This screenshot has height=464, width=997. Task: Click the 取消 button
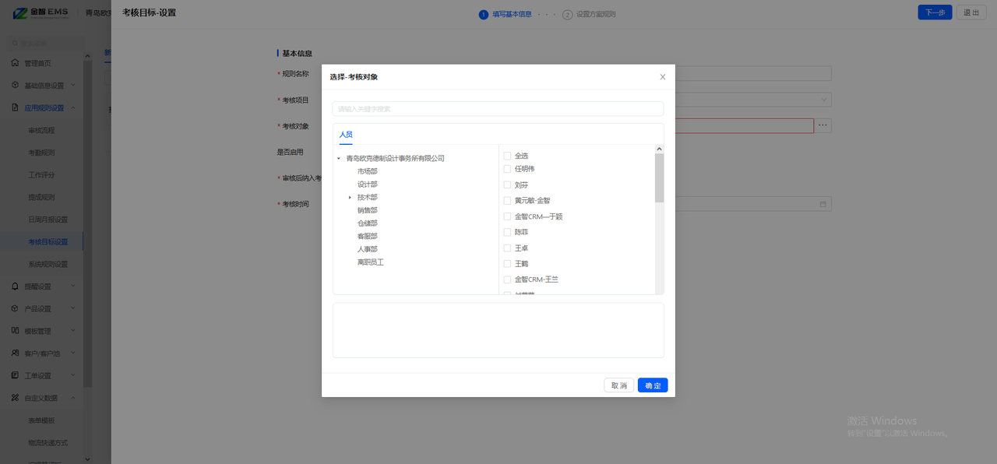[x=619, y=385]
